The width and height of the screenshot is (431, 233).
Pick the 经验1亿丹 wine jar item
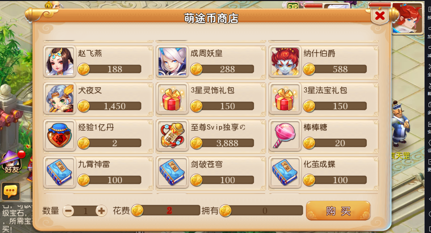coord(60,136)
